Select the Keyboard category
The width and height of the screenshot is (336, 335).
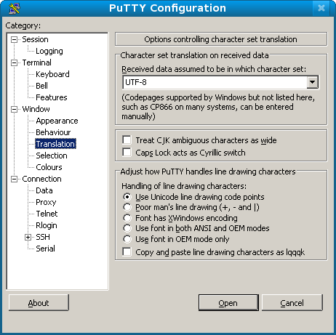[52, 74]
